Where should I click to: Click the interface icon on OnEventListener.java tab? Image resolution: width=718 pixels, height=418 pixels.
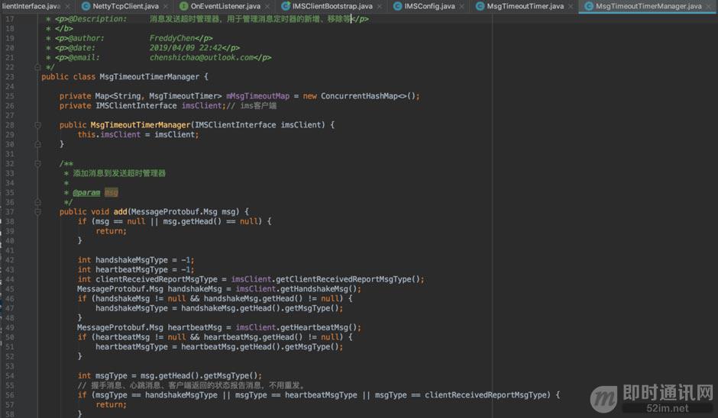coord(183,6)
